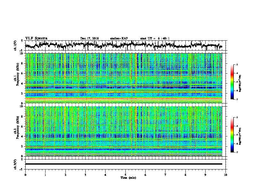Click the "ch.1(V)" axis label

(x=15, y=45)
